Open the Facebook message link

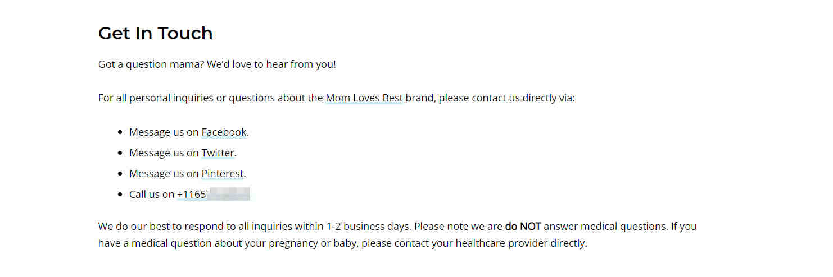(224, 132)
